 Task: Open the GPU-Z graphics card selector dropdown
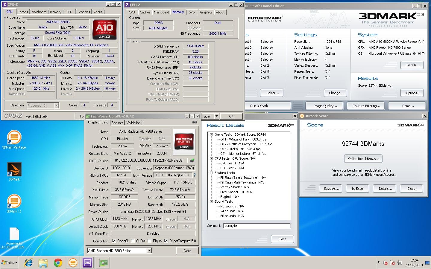click(149, 251)
